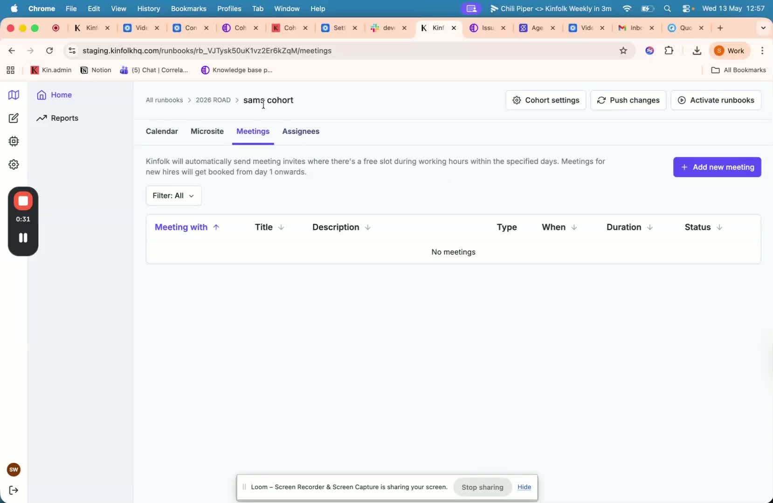Open a new browser tab
Screen dimensions: 773x503
tap(720, 28)
